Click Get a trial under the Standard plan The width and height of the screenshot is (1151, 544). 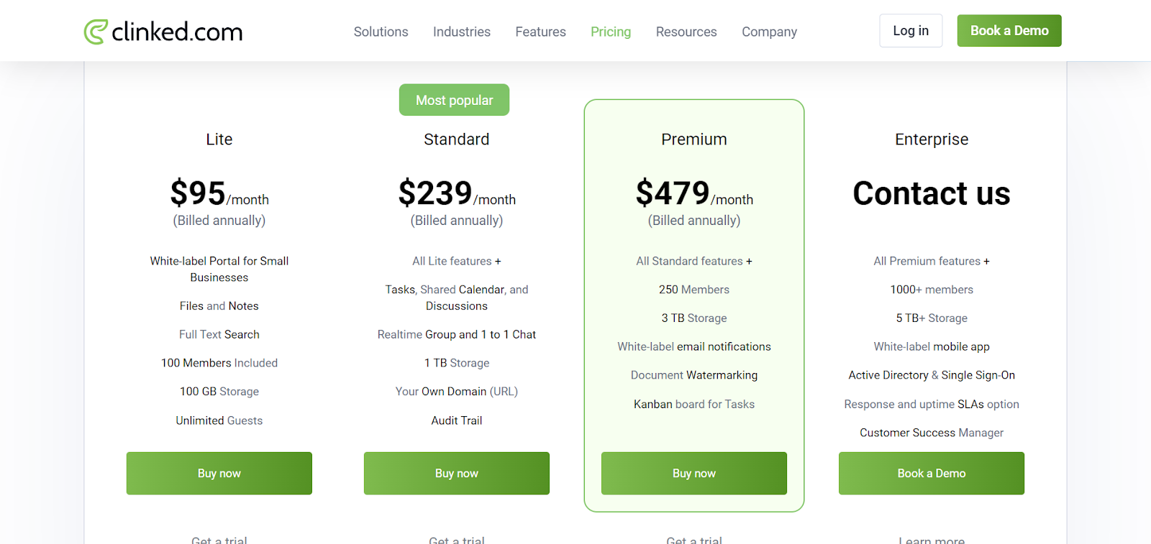point(456,540)
